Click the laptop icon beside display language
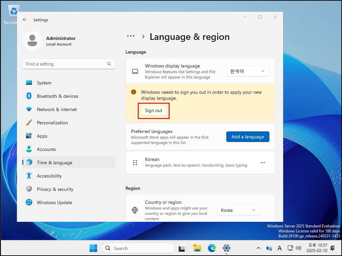The height and width of the screenshot is (256, 342). pos(135,71)
